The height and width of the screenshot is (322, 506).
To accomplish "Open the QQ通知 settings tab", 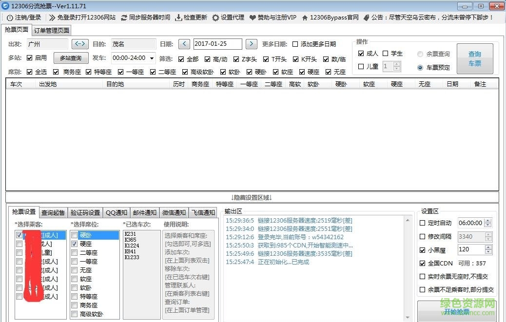I will (116, 212).
